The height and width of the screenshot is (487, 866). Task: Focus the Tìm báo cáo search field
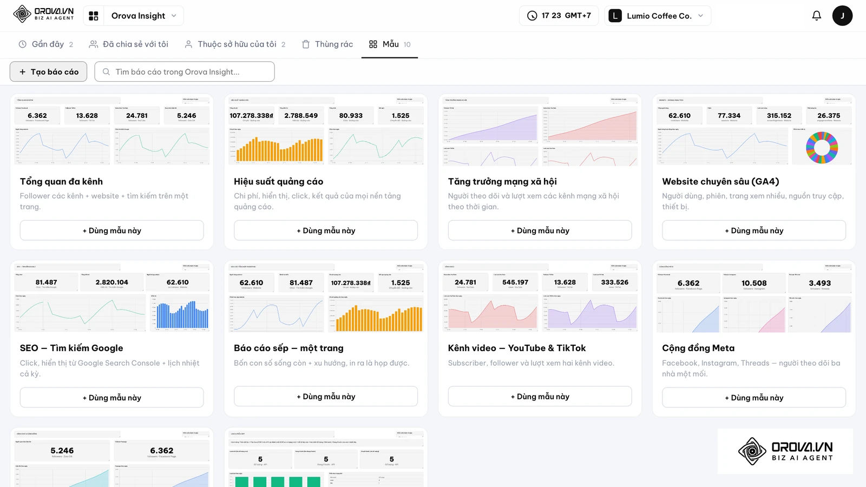[x=185, y=71]
